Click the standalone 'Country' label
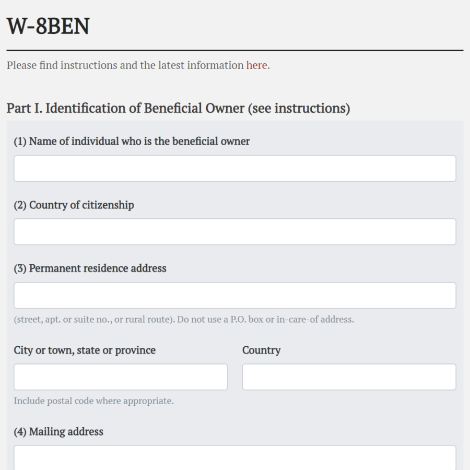The image size is (470, 470). pos(262,350)
